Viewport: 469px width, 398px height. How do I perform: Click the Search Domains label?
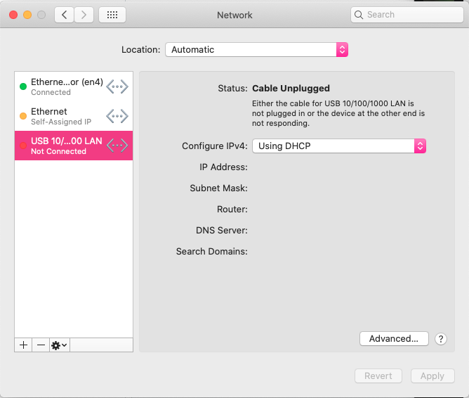[212, 252]
